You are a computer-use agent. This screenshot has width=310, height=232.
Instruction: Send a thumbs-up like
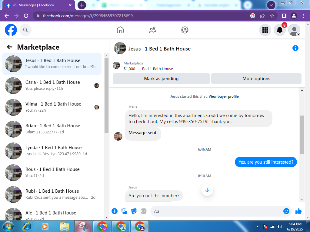tap(298, 211)
